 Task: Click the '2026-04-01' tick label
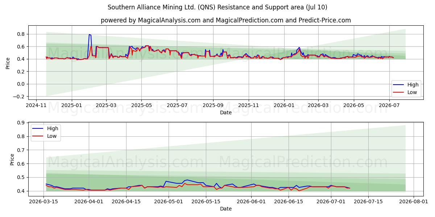coord(88,201)
